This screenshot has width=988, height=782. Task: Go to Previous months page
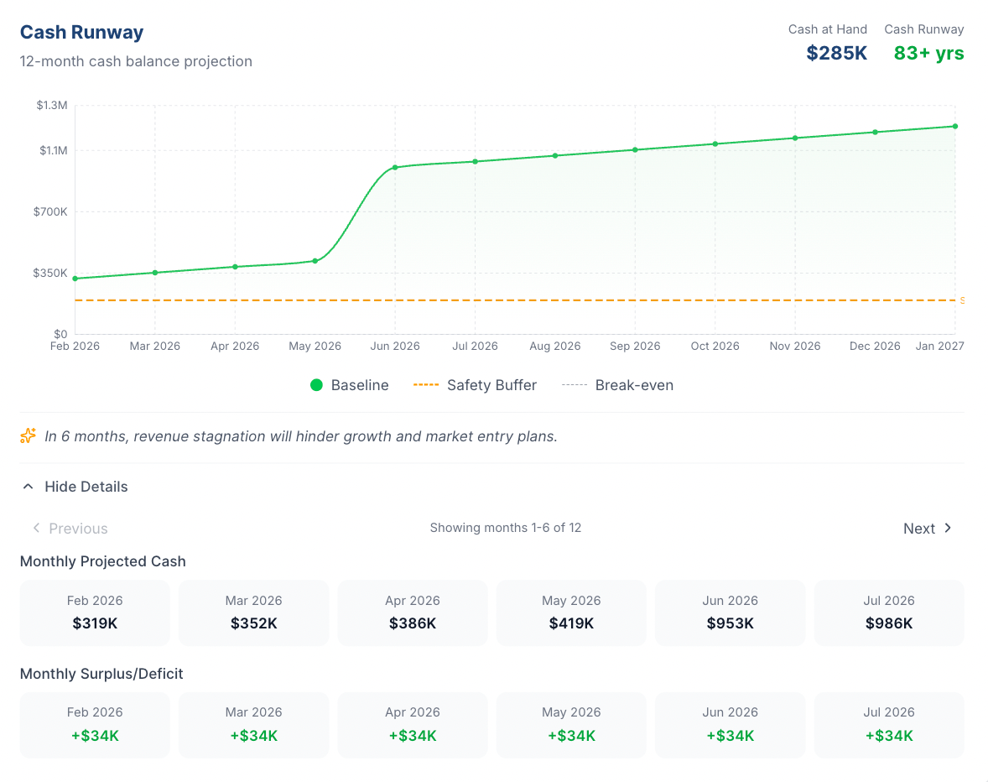pos(78,529)
